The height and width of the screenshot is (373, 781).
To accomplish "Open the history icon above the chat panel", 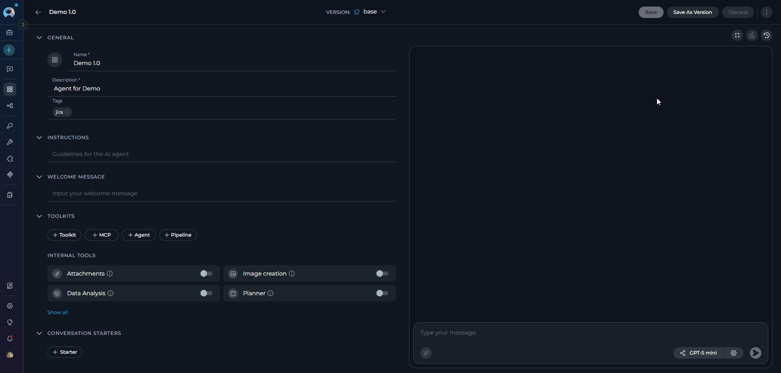I will click(767, 35).
